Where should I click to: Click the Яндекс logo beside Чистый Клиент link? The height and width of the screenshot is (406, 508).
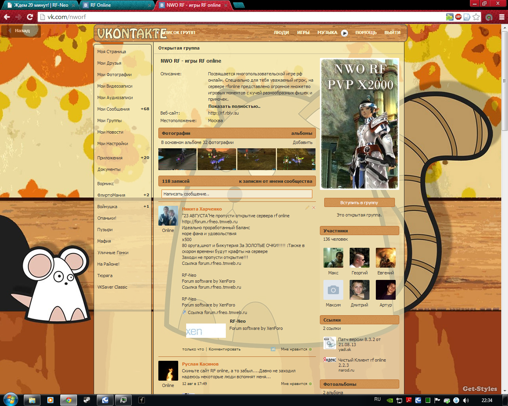point(329,360)
